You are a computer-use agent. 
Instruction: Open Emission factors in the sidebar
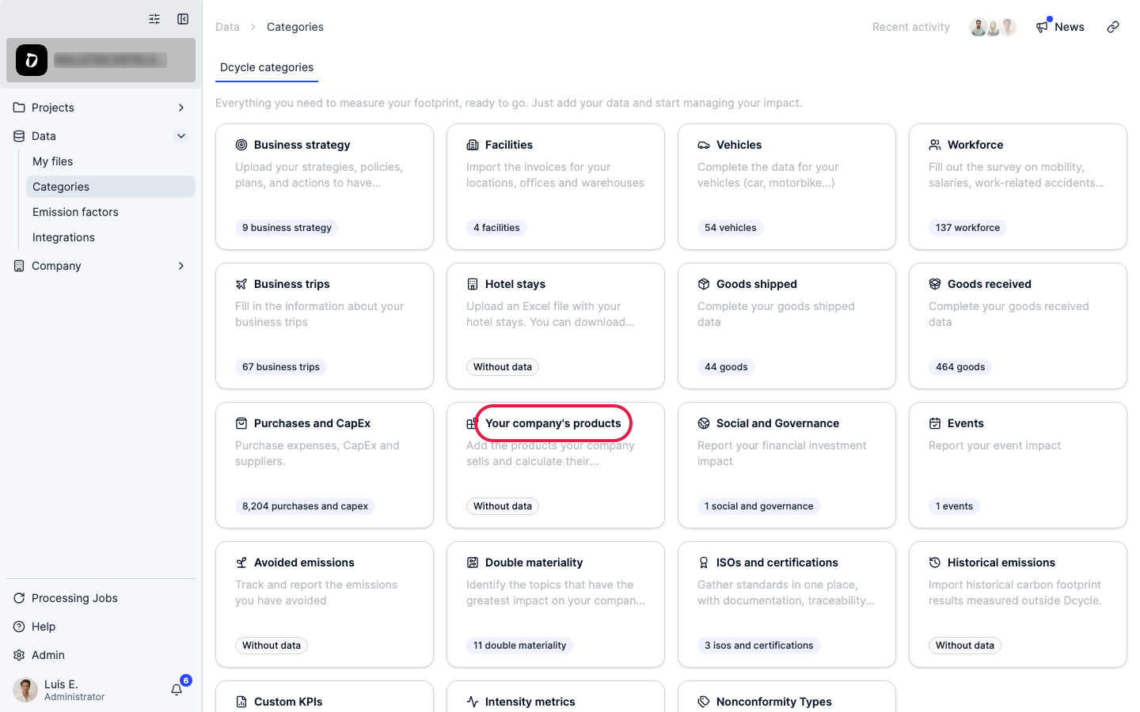(111, 212)
